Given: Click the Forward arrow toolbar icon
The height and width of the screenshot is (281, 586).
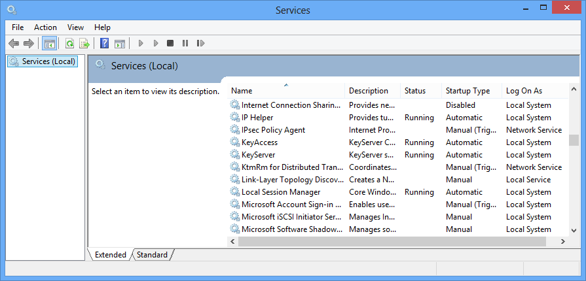Looking at the screenshot, I should pyautogui.click(x=29, y=43).
